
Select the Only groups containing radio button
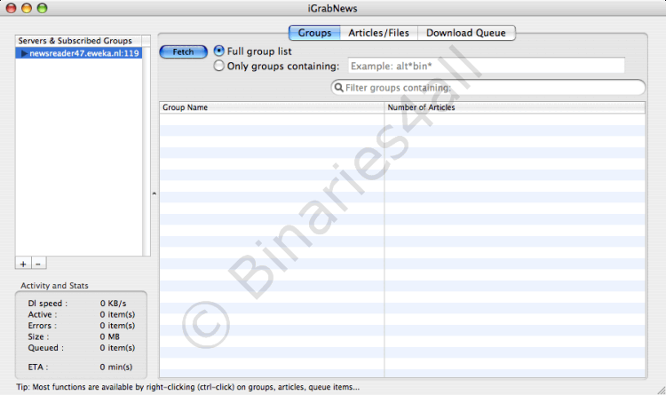[x=218, y=66]
